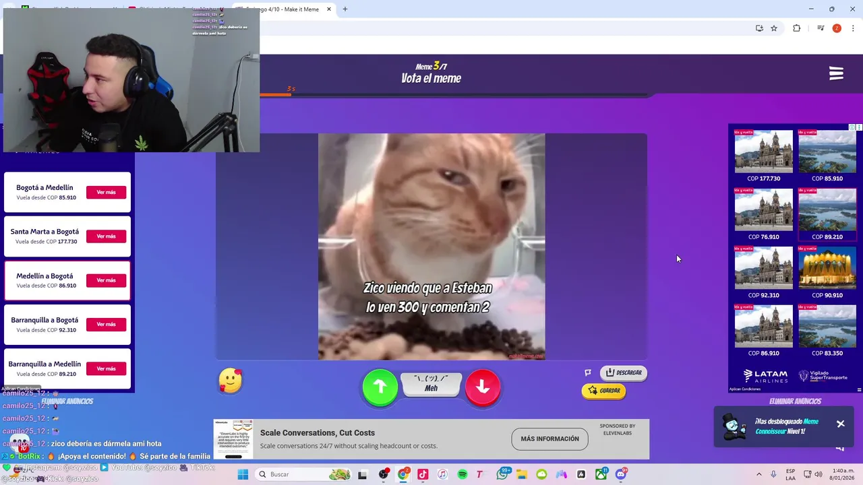Image resolution: width=863 pixels, height=485 pixels.
Task: Open the Xbox app from the taskbar
Action: coord(601,474)
